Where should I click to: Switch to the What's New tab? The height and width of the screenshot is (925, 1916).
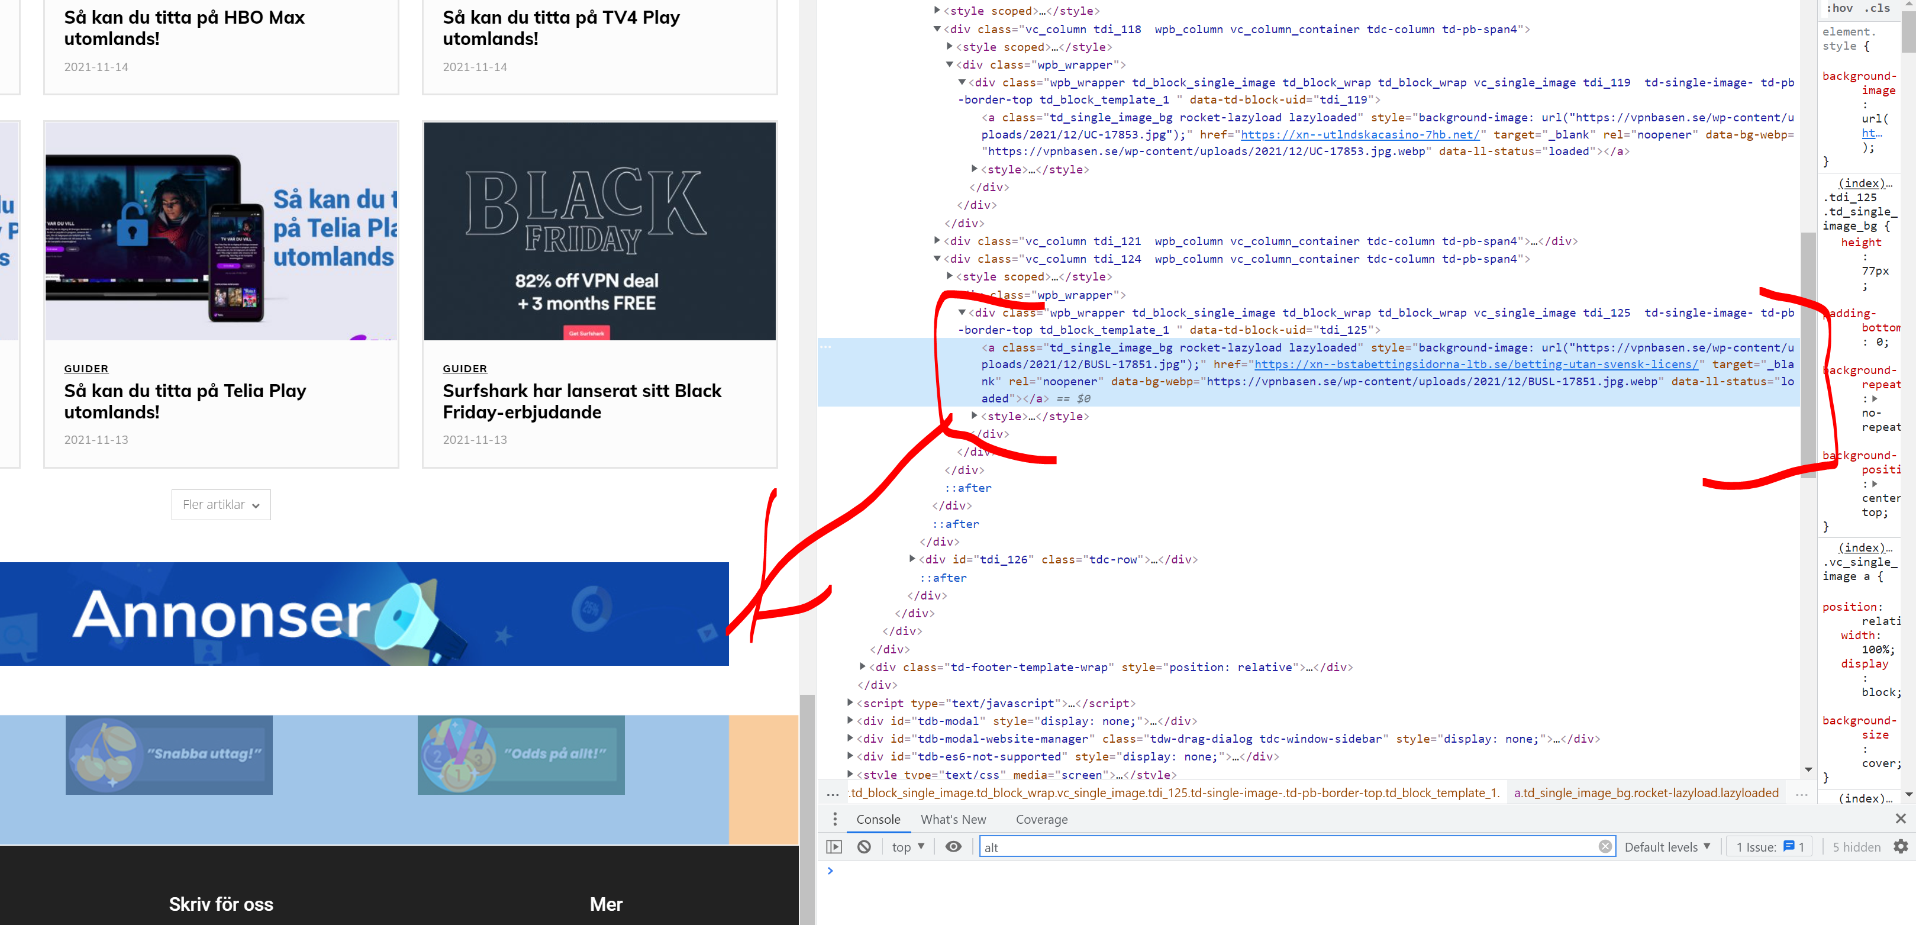point(953,819)
